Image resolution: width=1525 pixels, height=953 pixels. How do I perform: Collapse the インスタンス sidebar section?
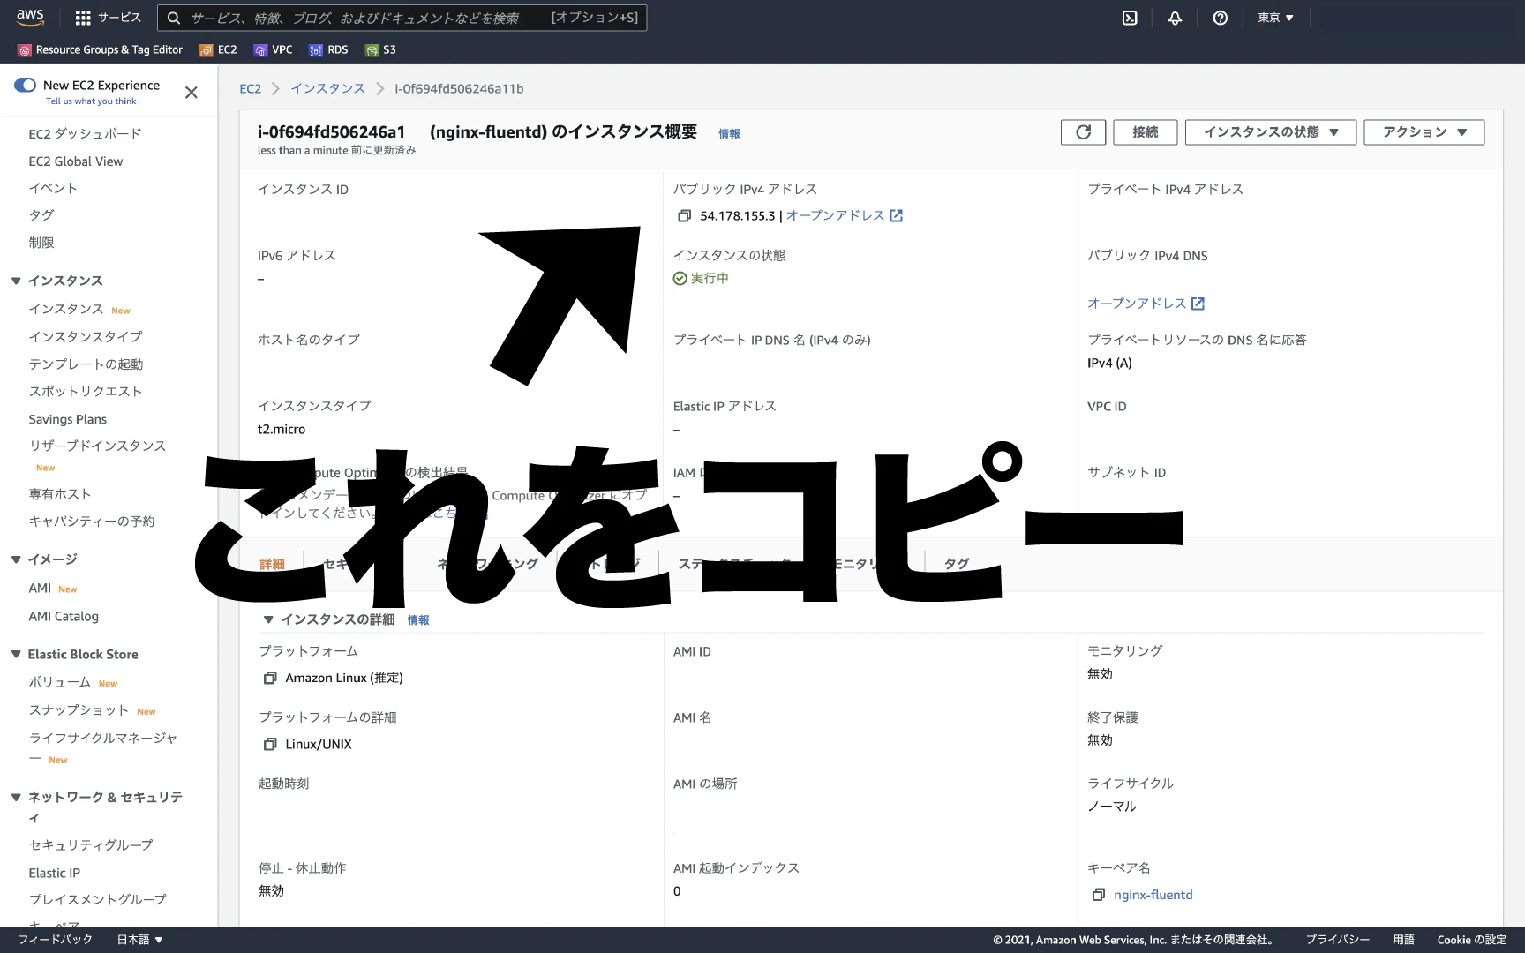click(16, 281)
